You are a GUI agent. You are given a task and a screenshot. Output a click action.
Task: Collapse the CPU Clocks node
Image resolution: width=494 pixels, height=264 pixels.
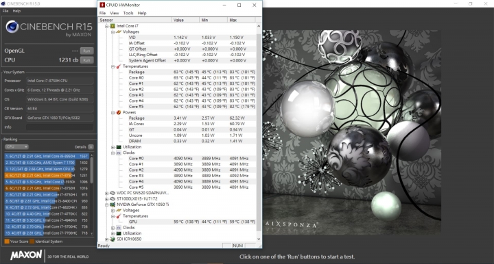113,153
